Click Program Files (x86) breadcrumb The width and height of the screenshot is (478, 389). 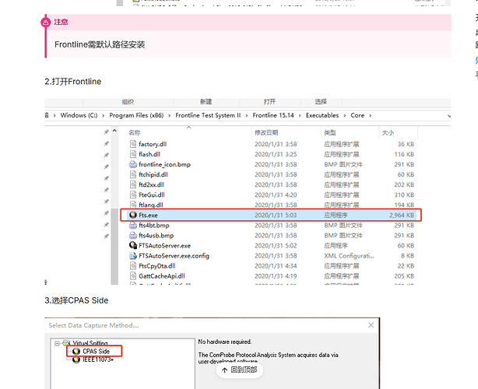click(x=136, y=115)
